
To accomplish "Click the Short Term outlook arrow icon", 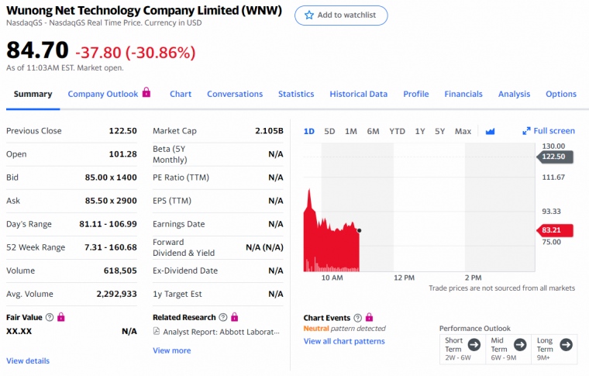I will 474,344.
